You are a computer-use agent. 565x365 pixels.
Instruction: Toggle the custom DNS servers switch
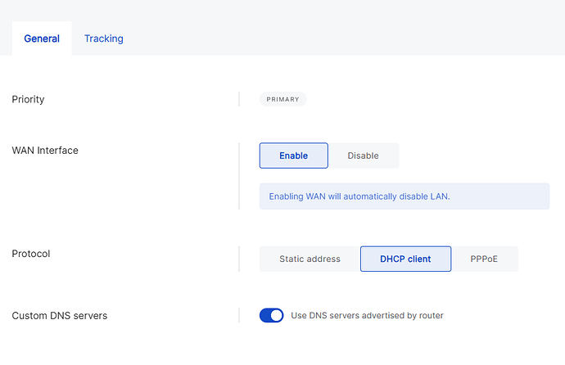click(271, 315)
